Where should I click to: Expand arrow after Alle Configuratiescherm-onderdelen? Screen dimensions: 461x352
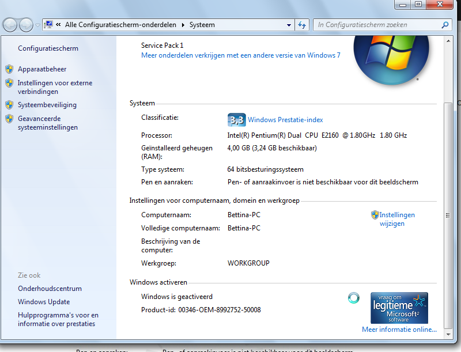pyautogui.click(x=183, y=25)
